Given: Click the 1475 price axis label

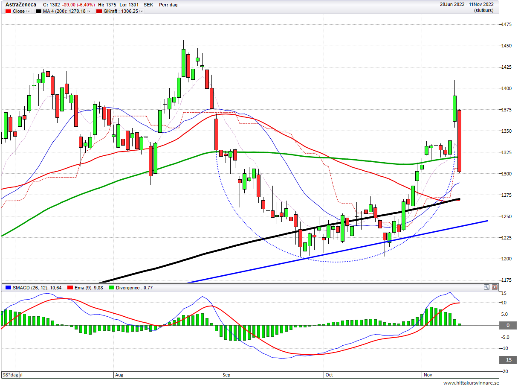Looking at the screenshot, I should point(507,25).
